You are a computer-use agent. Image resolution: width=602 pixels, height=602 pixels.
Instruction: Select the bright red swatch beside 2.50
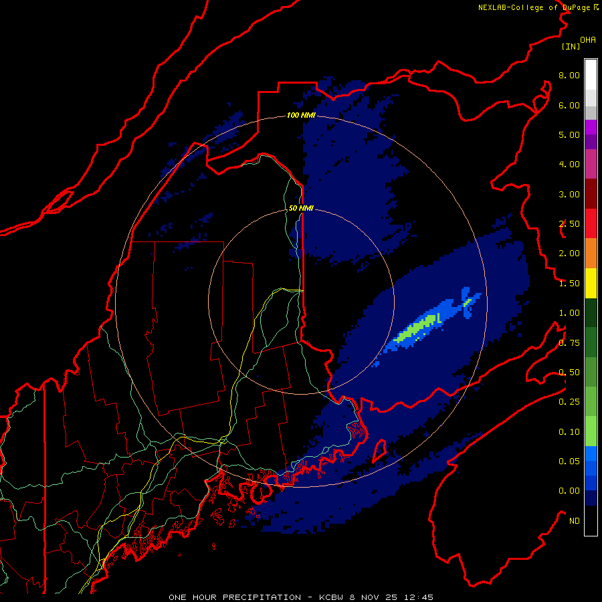(591, 223)
